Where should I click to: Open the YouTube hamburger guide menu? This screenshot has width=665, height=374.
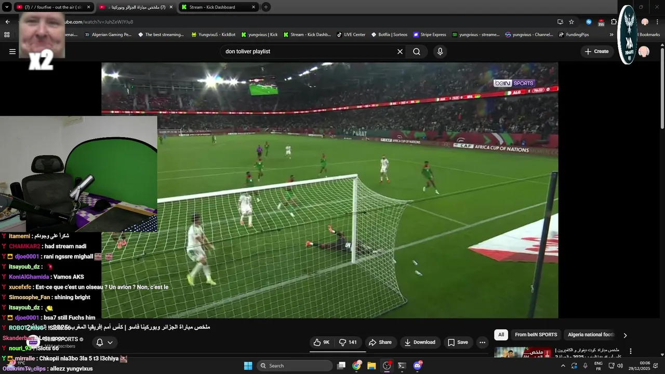pos(12,51)
